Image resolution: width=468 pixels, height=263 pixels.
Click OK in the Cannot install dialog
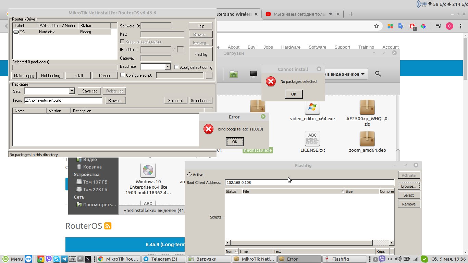(294, 94)
